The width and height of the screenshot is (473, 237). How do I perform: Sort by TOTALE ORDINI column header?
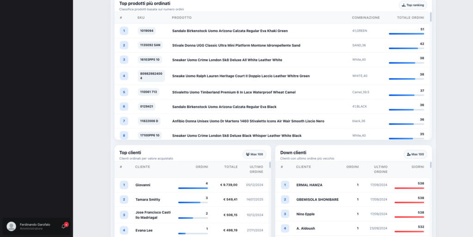pos(410,18)
